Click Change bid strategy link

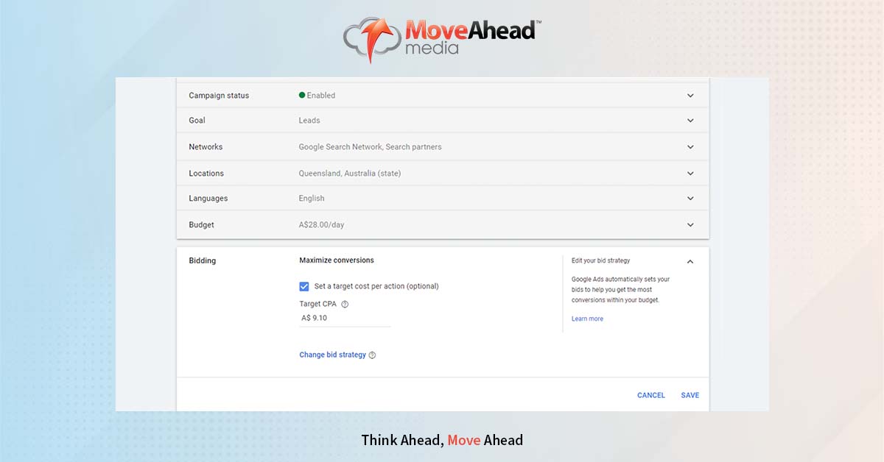332,355
